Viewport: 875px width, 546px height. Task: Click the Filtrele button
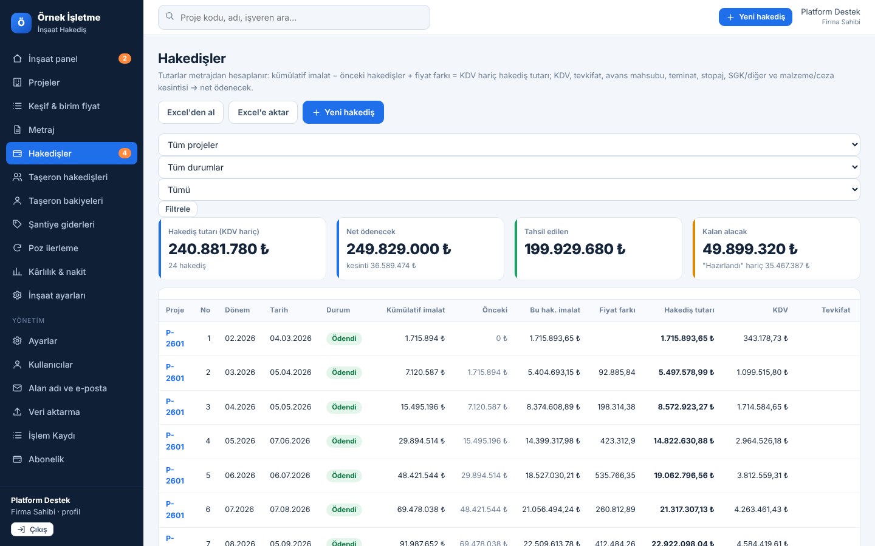(x=177, y=209)
